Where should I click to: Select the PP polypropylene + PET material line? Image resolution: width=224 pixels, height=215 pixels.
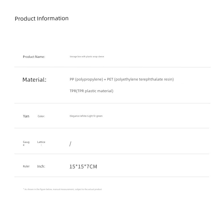point(122,79)
